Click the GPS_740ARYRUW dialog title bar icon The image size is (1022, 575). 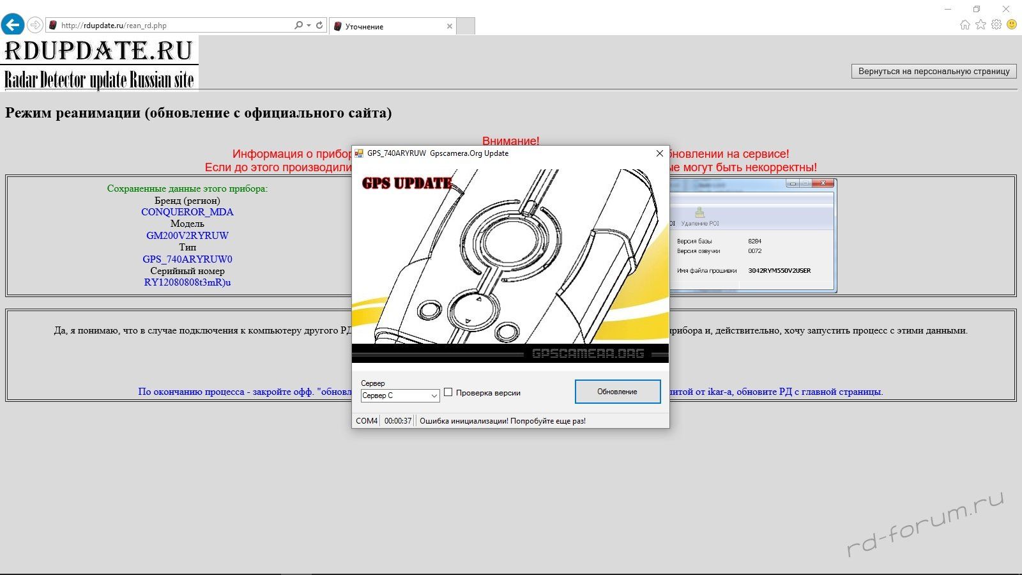[359, 153]
